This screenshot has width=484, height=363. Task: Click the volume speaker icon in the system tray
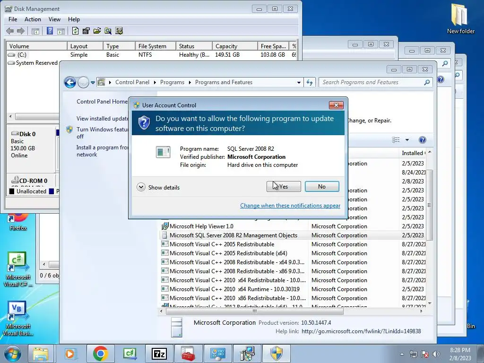click(x=436, y=354)
